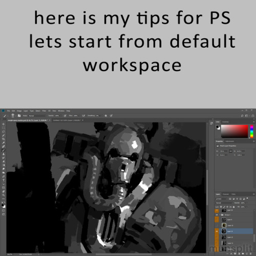Open layer blend mode Normal dropdown

tap(224, 203)
